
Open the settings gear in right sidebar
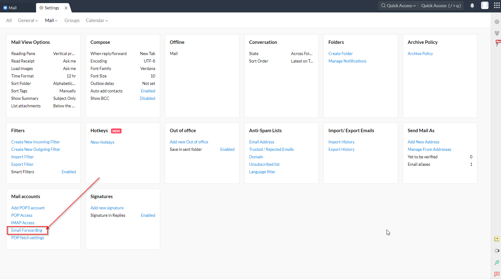pos(497,22)
